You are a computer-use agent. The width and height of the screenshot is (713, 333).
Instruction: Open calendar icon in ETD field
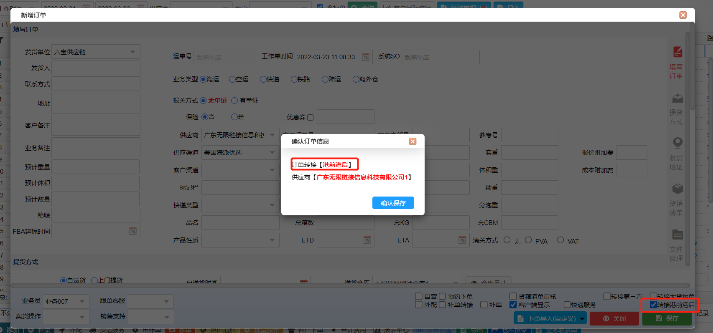pyautogui.click(x=367, y=240)
